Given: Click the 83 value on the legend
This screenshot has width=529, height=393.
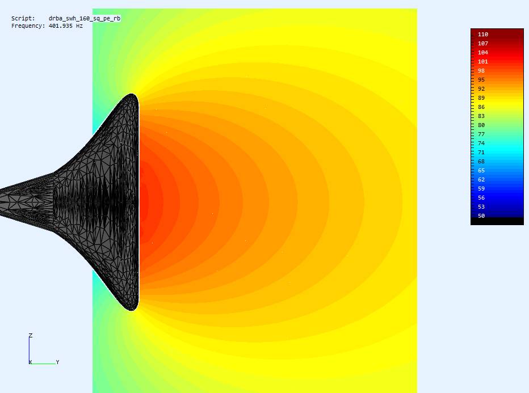Looking at the screenshot, I should (x=481, y=116).
